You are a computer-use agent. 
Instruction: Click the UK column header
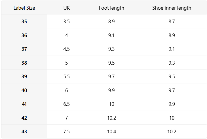click(67, 8)
